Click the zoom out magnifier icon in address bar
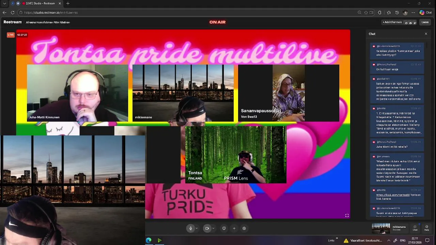The image size is (436, 245). 359,13
